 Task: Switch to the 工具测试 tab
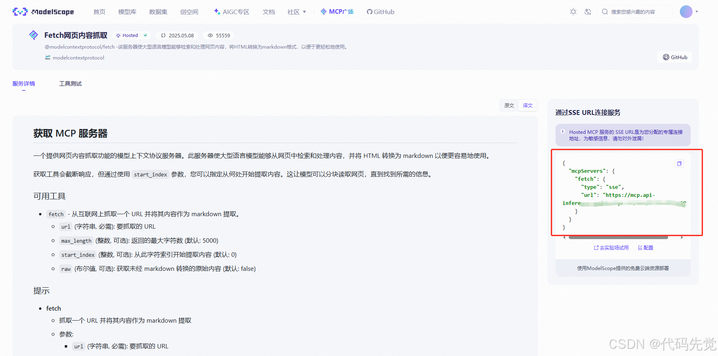(x=70, y=84)
